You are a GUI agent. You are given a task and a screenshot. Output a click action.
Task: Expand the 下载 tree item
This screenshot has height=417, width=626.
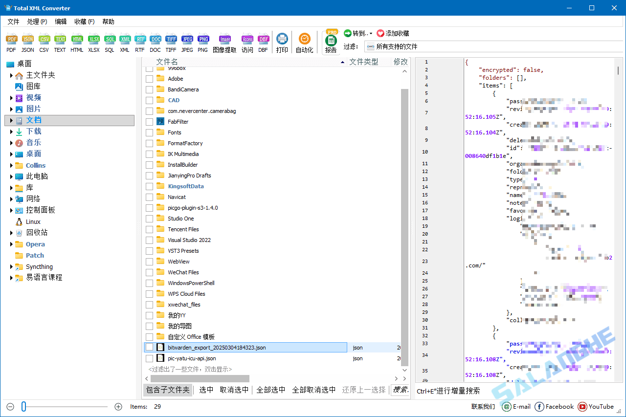coord(12,131)
